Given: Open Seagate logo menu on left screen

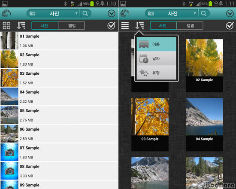Looking at the screenshot, I should [6, 14].
